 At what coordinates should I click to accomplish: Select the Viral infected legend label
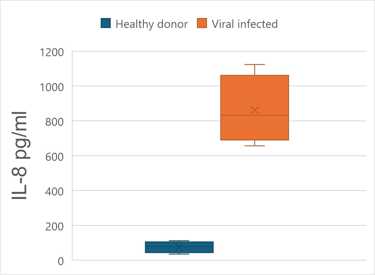coord(245,24)
